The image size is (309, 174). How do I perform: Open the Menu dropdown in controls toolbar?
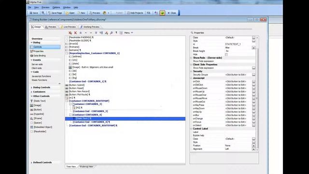coord(128,33)
